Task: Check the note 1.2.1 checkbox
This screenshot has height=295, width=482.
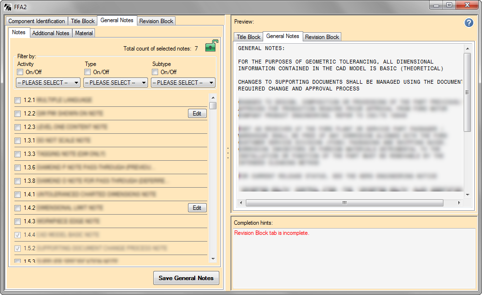Action: [18, 100]
